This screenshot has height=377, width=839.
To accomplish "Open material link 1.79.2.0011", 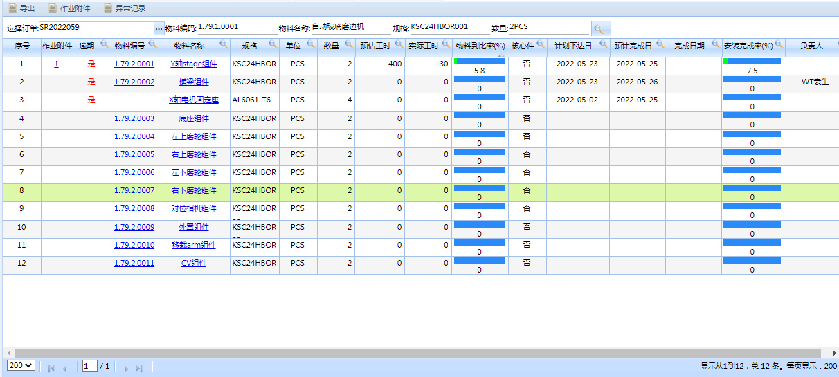I will [x=134, y=263].
